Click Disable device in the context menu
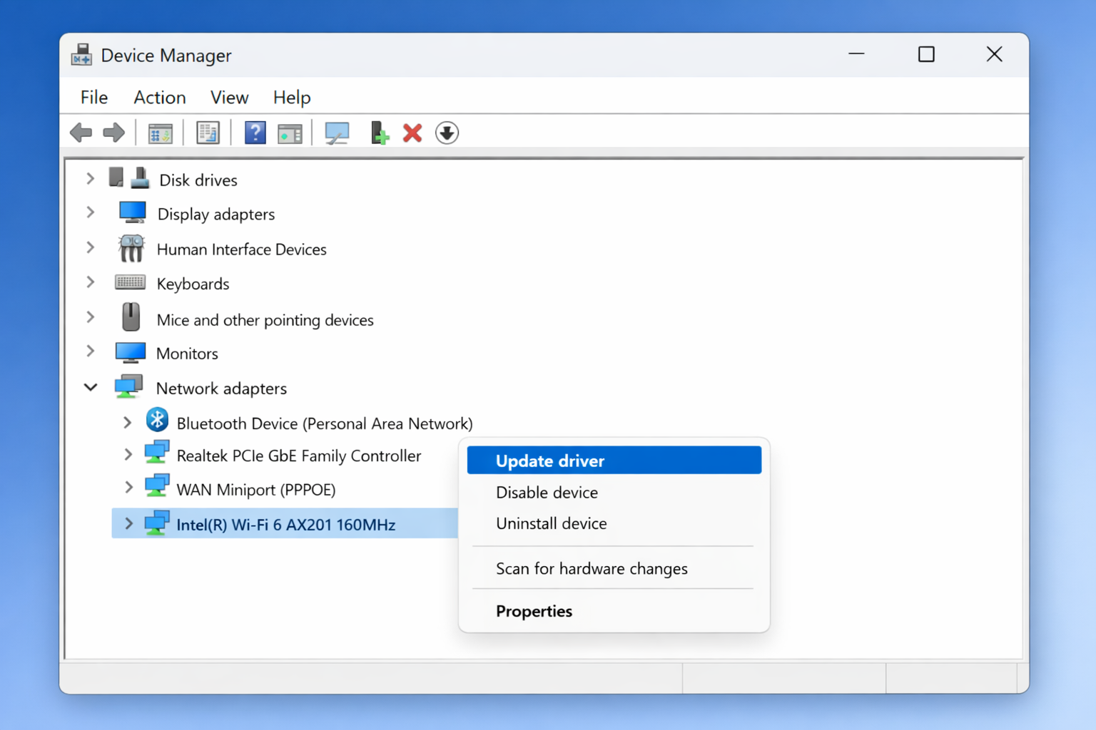Viewport: 1096px width, 730px height. 547,492
